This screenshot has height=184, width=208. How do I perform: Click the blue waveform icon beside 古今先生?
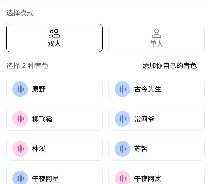tap(122, 89)
